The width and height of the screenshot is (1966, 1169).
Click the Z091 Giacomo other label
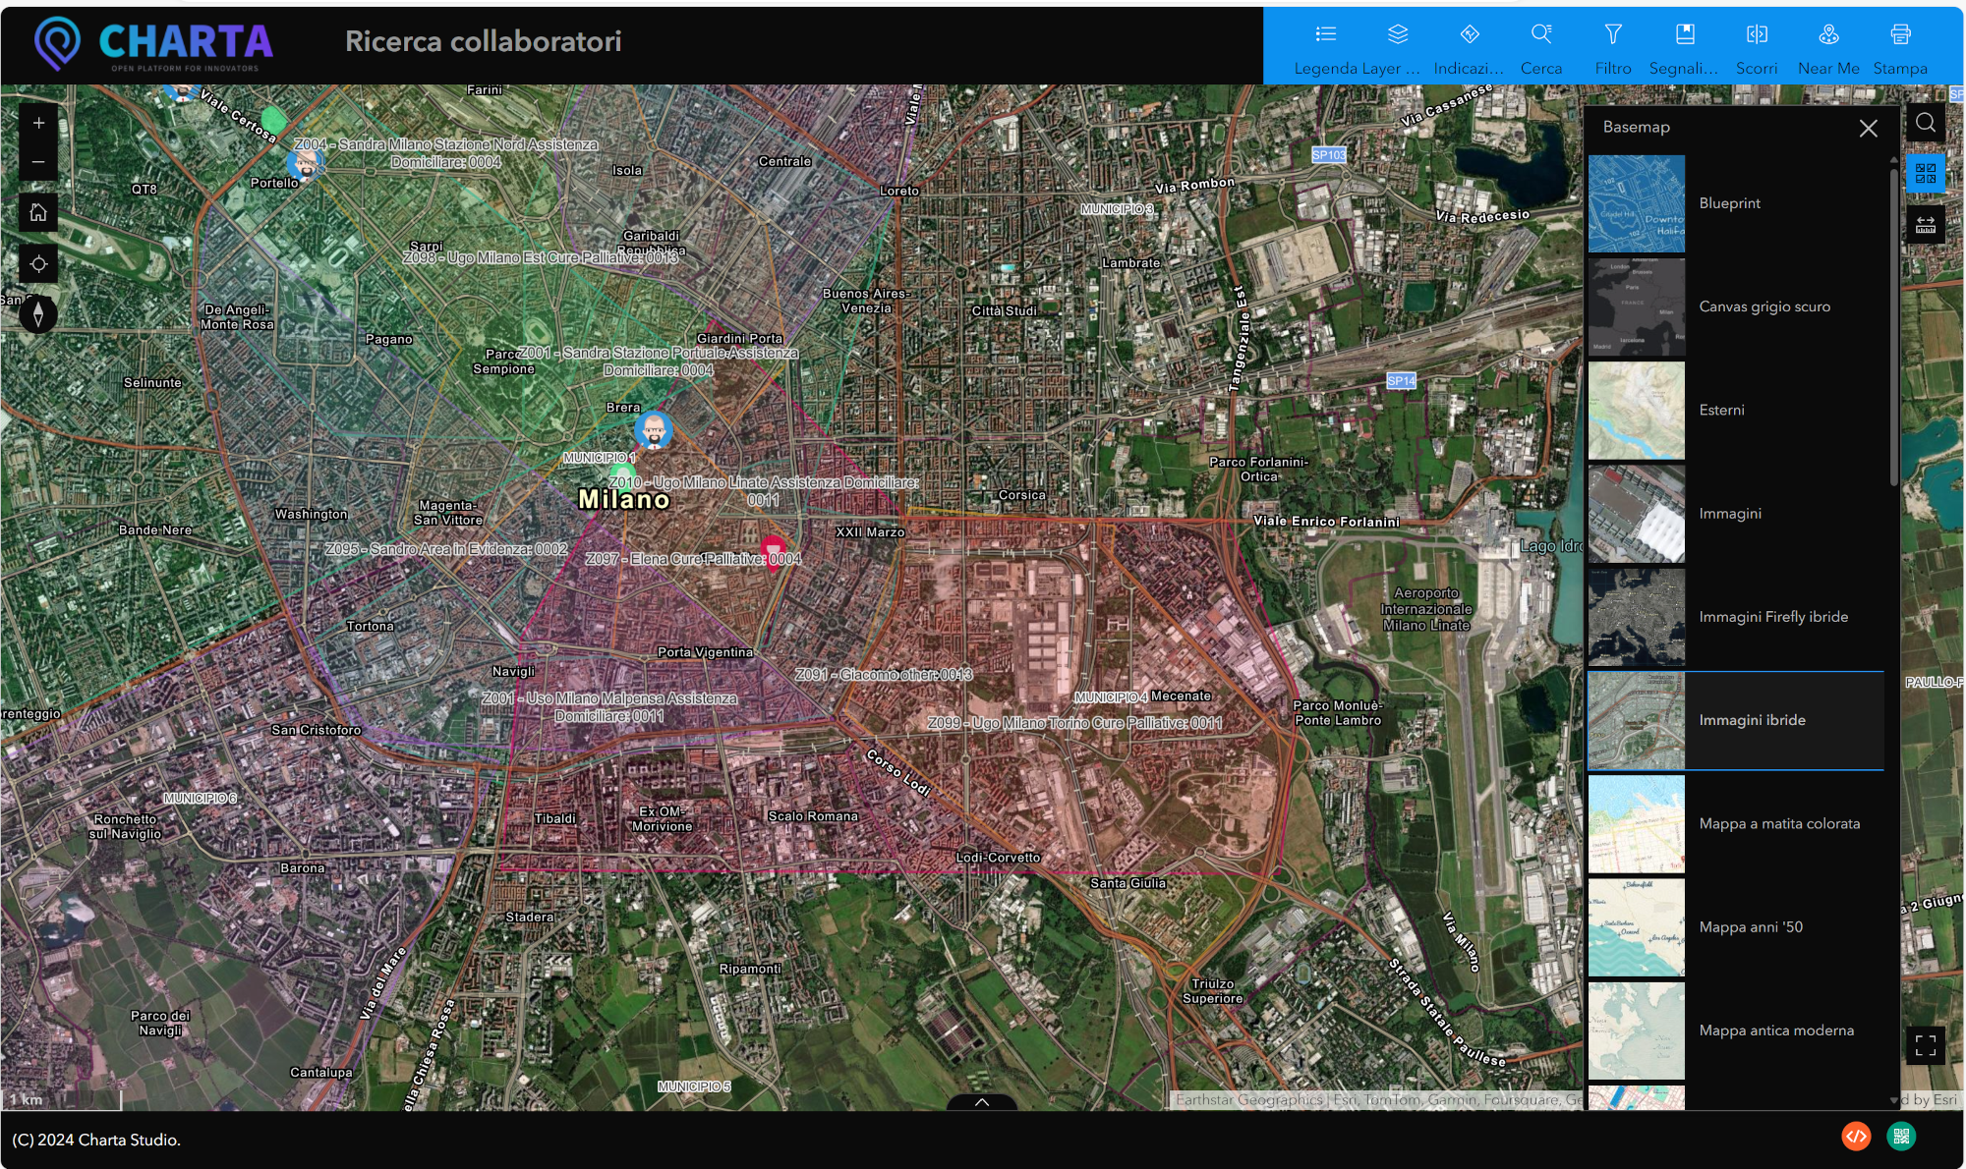(884, 675)
